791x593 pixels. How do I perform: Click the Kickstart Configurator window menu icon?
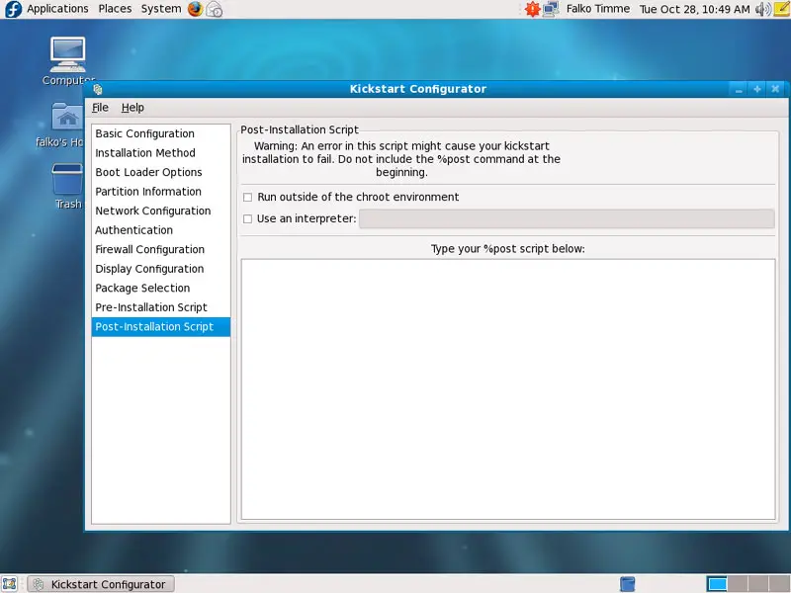[x=98, y=89]
